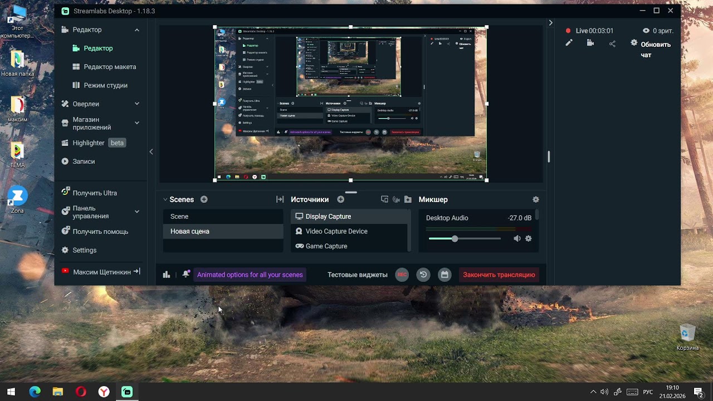Adjust the Desktop Audio volume slider
The height and width of the screenshot is (401, 713).
(465, 238)
